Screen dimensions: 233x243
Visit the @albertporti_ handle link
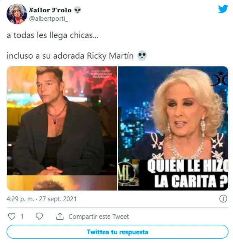coord(48,19)
